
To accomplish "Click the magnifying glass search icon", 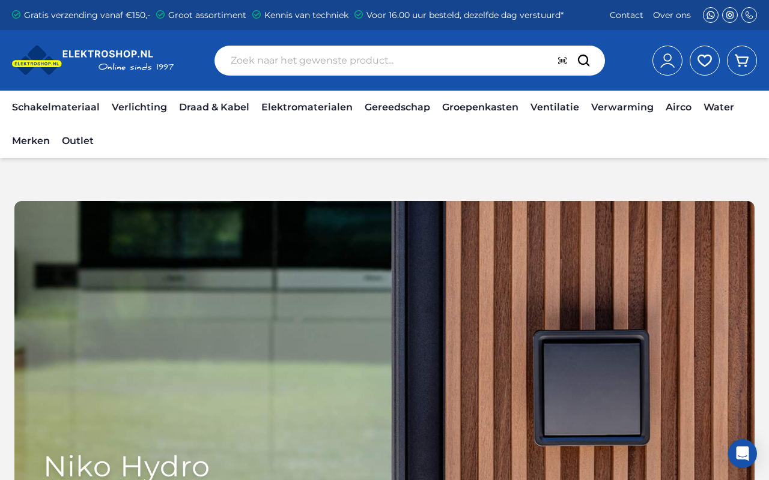I will pos(584,61).
